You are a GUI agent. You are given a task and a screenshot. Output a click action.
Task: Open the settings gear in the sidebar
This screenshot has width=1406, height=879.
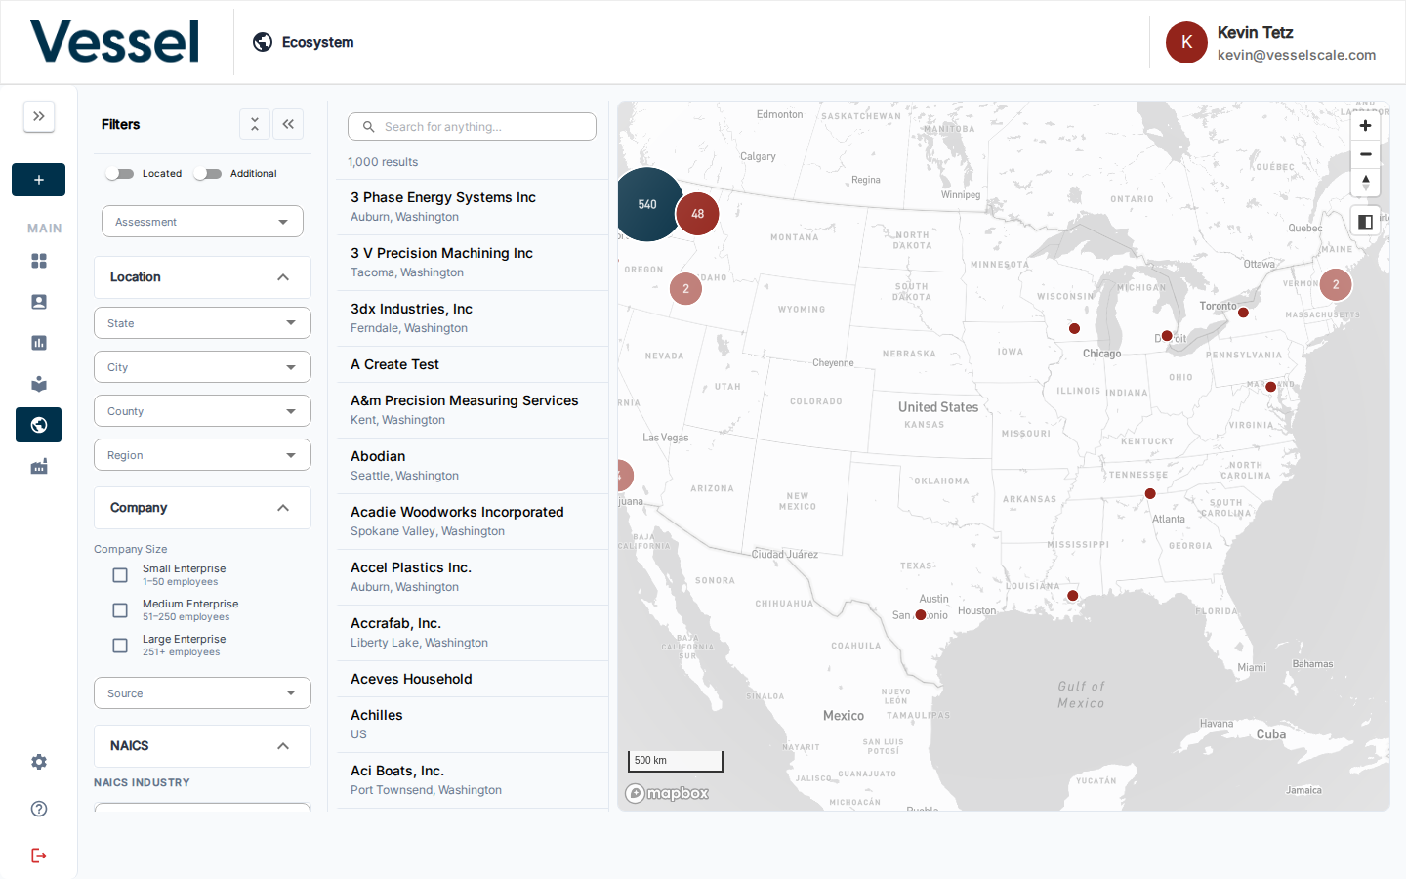[x=39, y=762]
